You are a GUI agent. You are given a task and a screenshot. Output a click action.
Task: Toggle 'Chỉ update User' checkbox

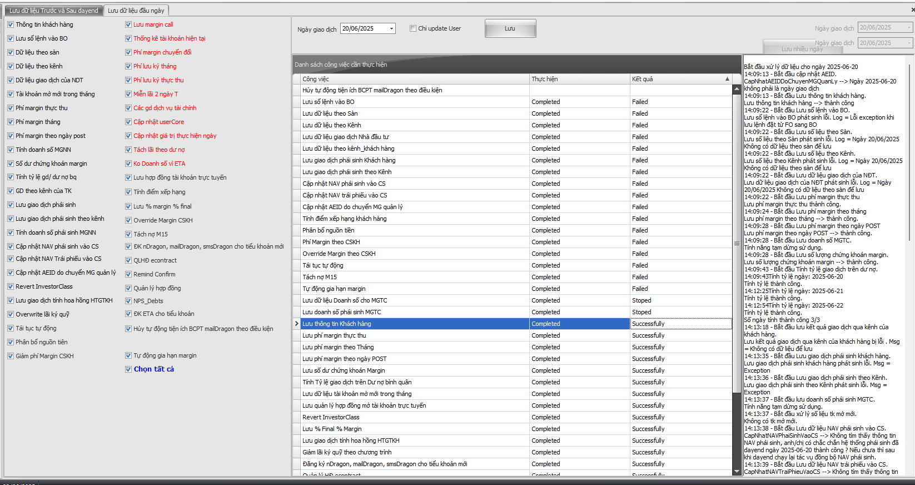413,28
